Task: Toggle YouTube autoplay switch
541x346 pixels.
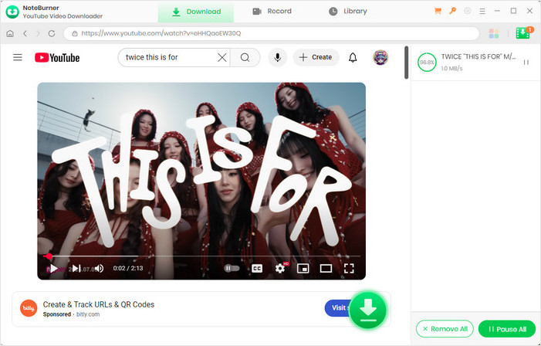Action: (232, 268)
